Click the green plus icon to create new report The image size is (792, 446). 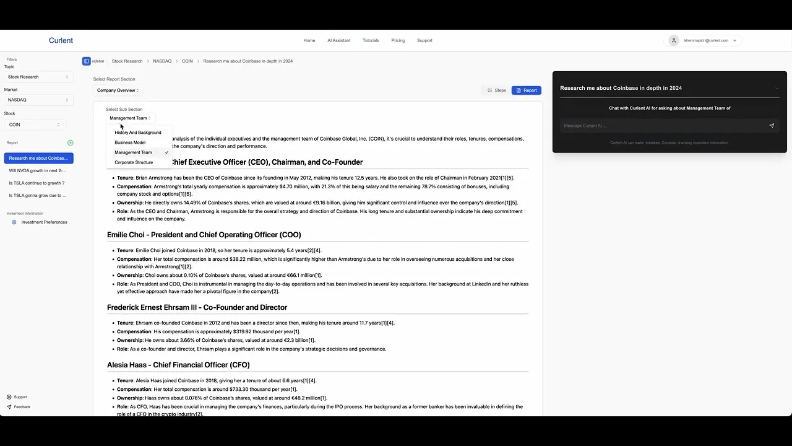tap(70, 142)
